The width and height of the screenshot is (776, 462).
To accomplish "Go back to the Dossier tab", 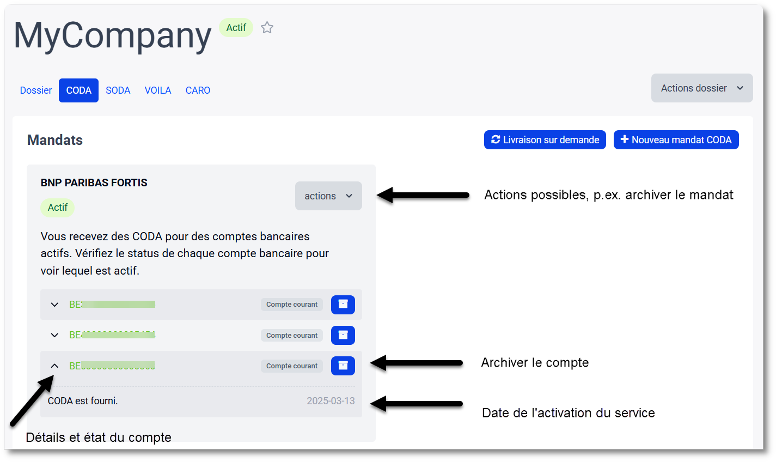I will click(x=35, y=90).
